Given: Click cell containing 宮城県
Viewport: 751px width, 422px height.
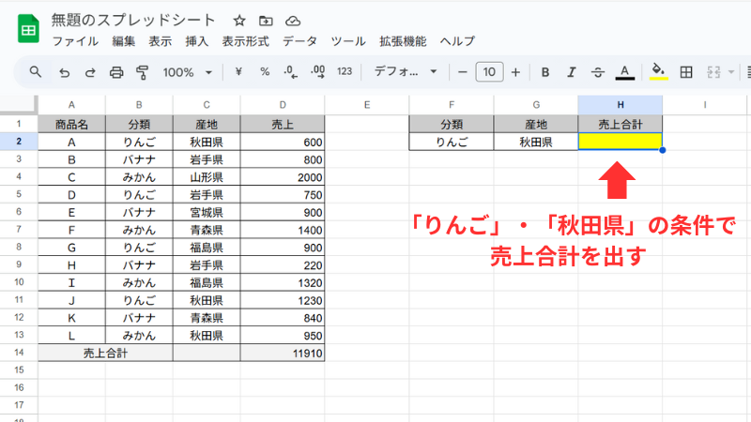Looking at the screenshot, I should click(207, 213).
